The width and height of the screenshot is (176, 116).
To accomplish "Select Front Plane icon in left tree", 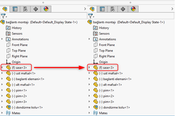I will tap(8, 45).
